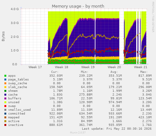Click the '3.0 G' y-axis label
This screenshot has width=156, height=136.
(15, 23)
